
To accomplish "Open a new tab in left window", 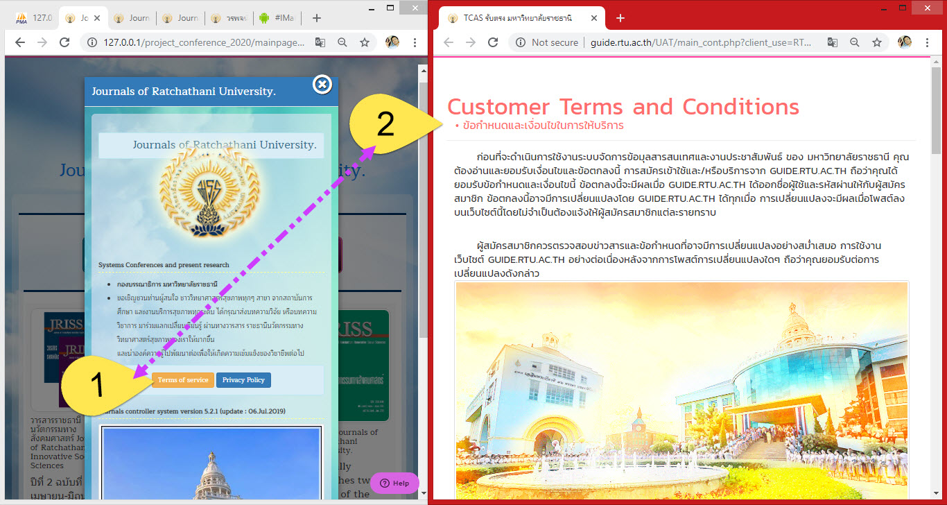I will 316,18.
